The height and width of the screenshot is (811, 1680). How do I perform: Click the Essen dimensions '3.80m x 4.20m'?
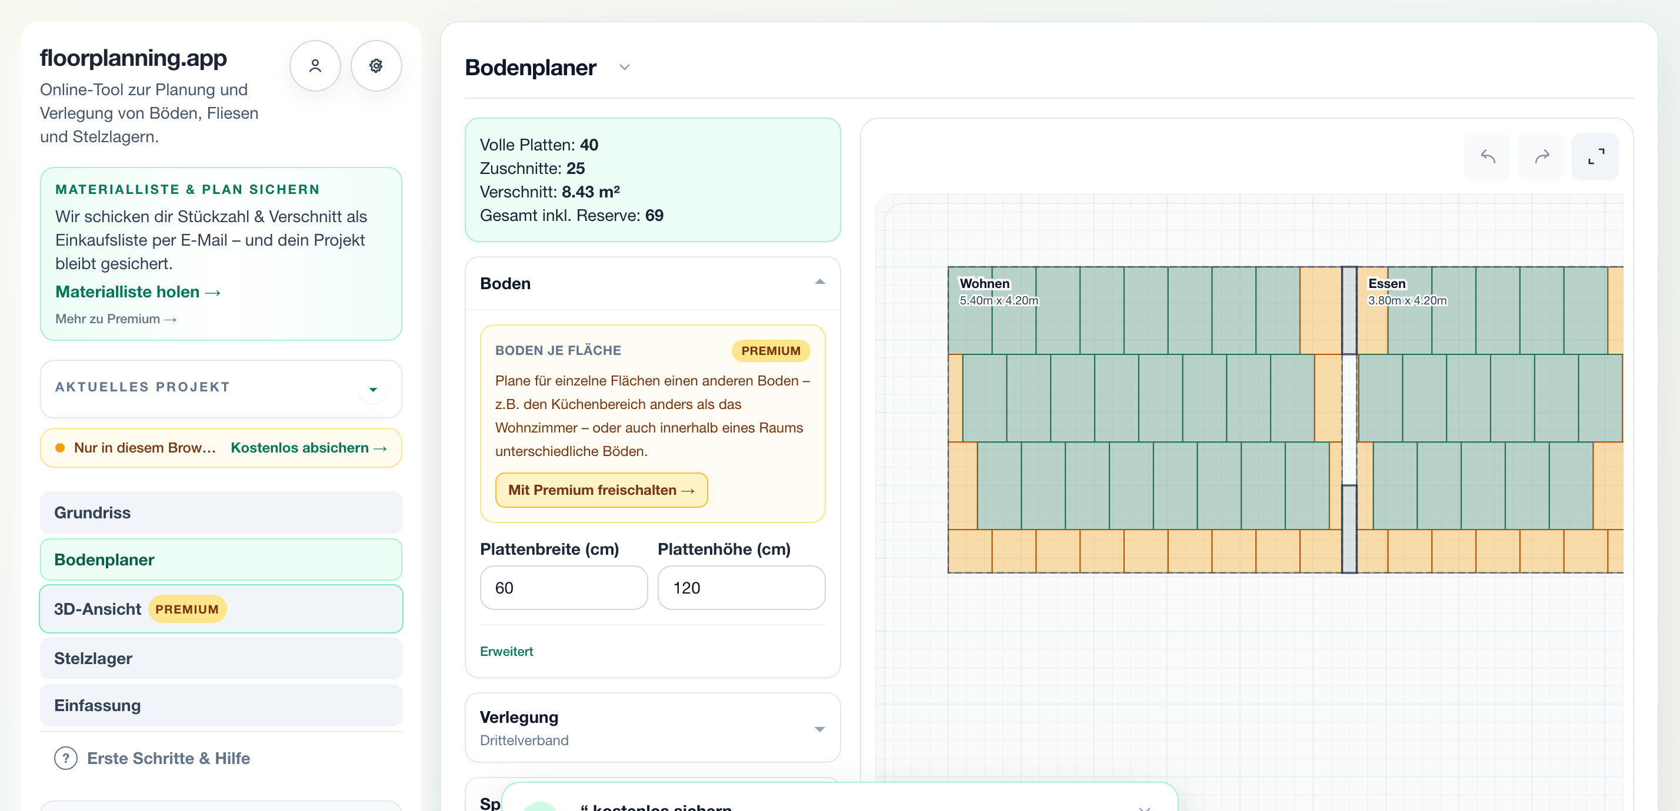coord(1406,300)
